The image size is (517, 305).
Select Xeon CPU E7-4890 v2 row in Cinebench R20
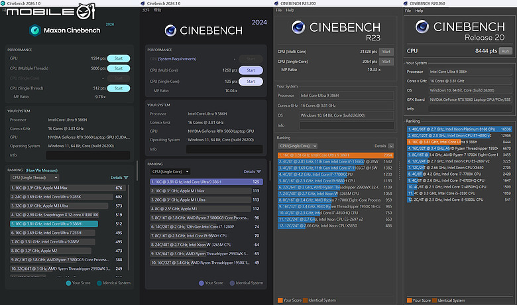[x=459, y=135]
